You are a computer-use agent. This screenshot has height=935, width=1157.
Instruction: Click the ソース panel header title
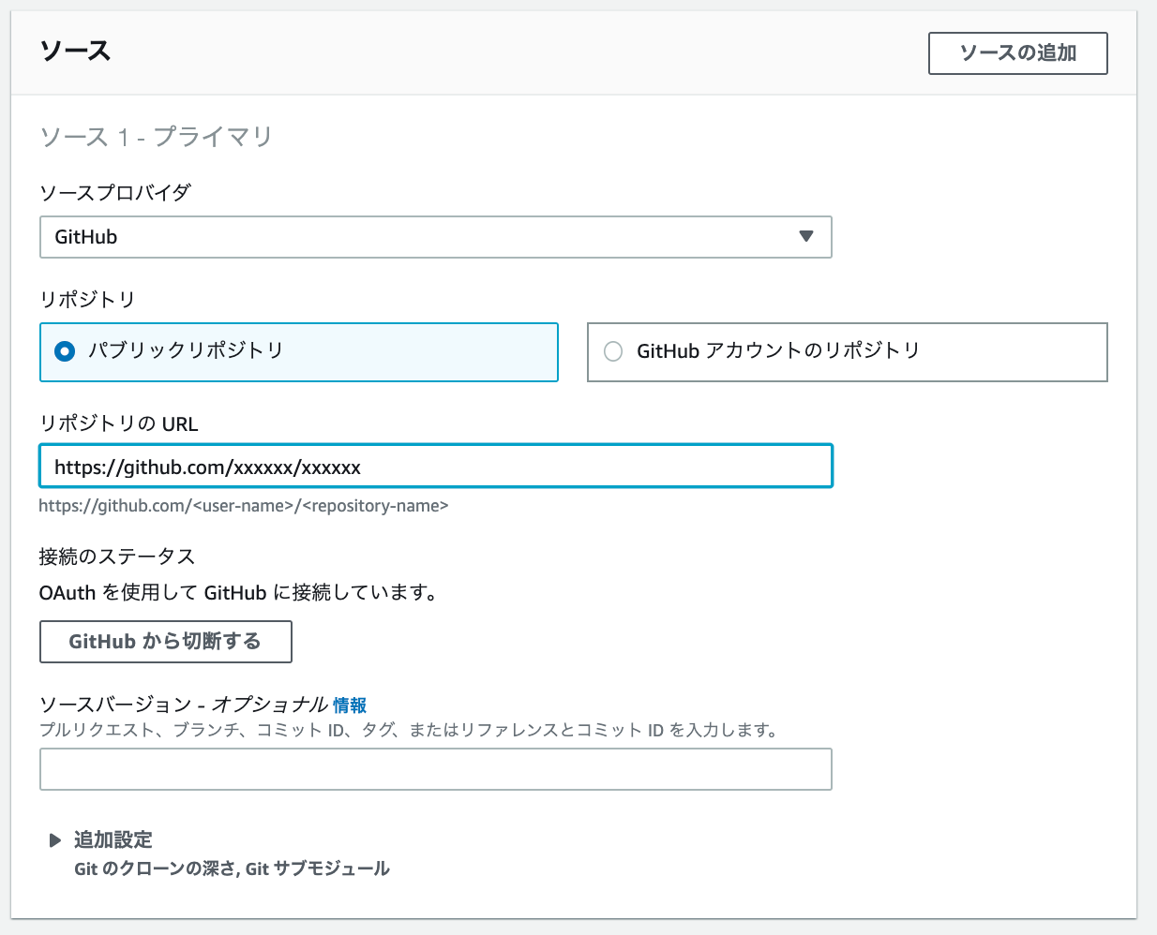(75, 51)
